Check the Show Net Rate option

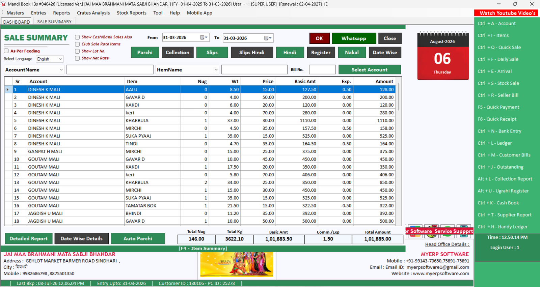pyautogui.click(x=77, y=58)
